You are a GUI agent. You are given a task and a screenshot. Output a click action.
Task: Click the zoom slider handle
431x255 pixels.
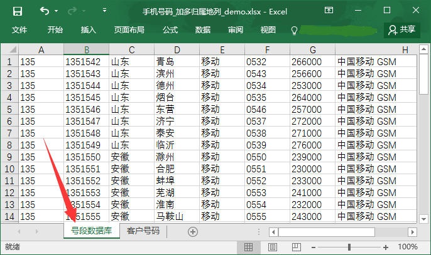point(349,247)
